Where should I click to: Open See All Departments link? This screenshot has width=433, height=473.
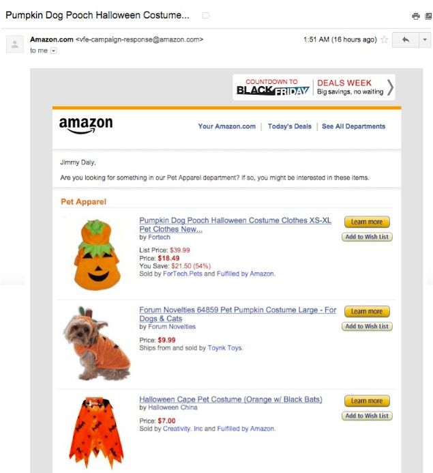(353, 126)
